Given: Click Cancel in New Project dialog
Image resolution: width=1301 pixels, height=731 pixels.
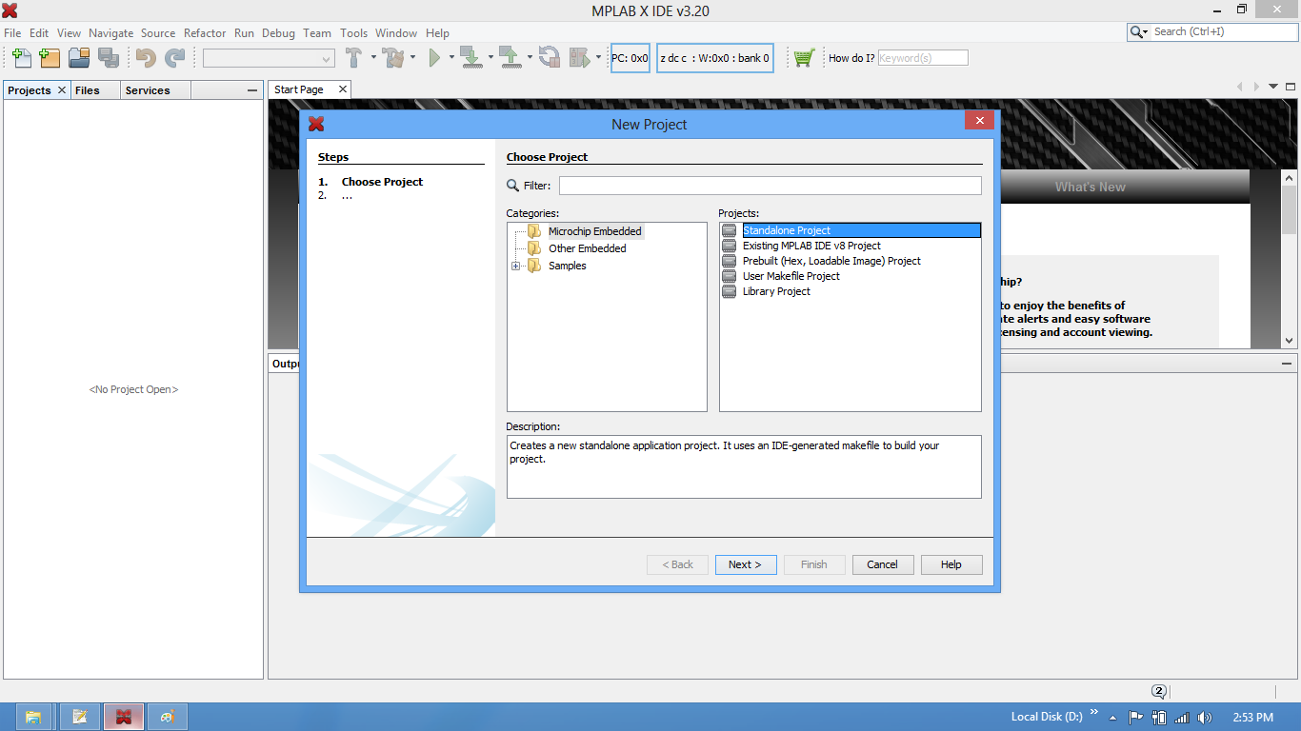Looking at the screenshot, I should click(x=883, y=564).
